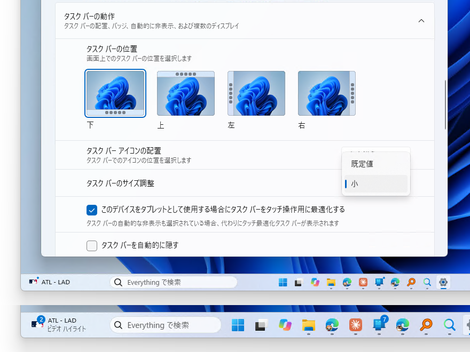The width and height of the screenshot is (470, 352).
Task: Open the ATL - LAD ビデオ ハイライト widget
Action: [x=59, y=325]
